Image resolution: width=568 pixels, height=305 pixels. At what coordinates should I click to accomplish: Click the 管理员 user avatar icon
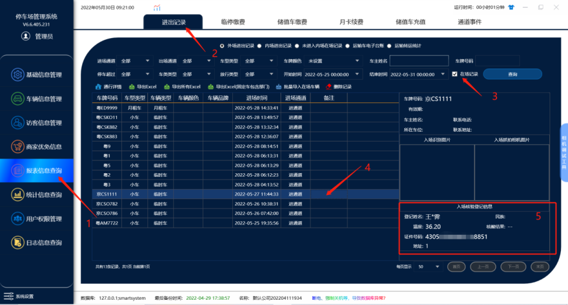tap(25, 36)
